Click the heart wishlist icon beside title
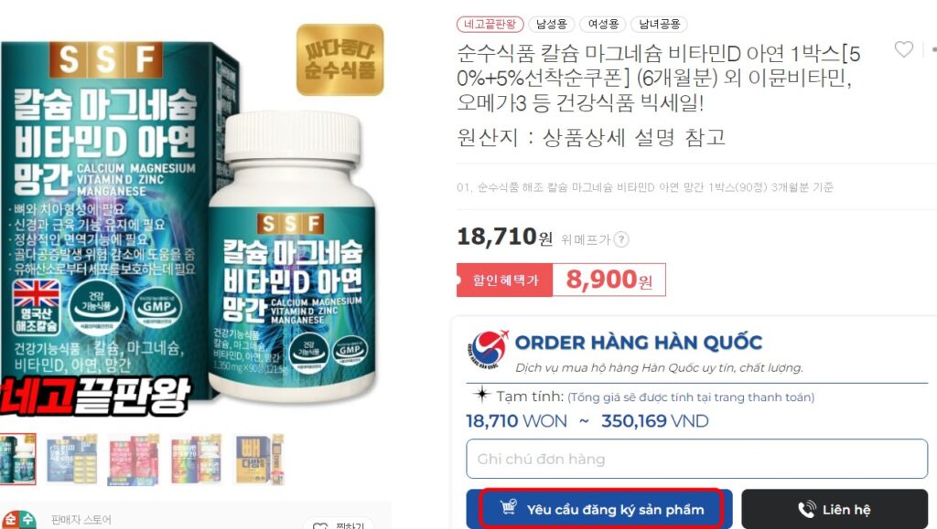 (903, 49)
